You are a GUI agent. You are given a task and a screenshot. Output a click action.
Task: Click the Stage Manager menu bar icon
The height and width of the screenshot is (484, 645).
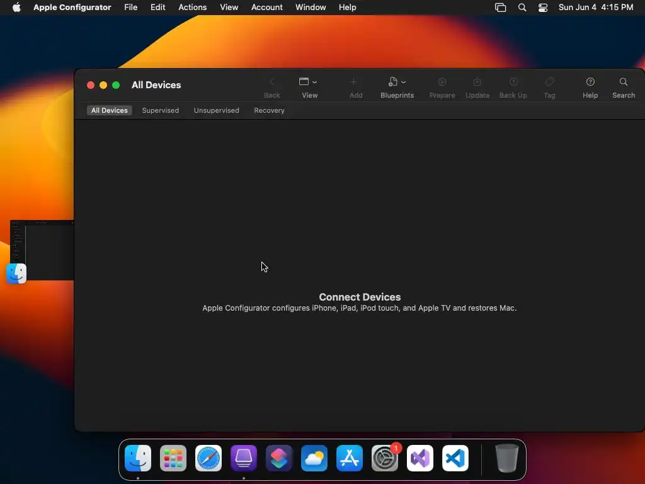500,8
